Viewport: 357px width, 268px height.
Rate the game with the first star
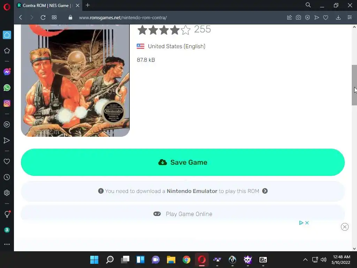pyautogui.click(x=142, y=30)
